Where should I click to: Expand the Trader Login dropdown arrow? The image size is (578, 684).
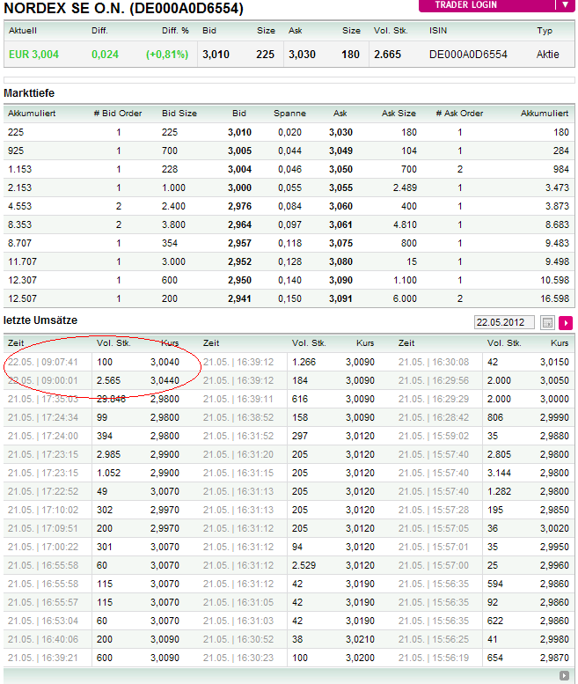565,4
